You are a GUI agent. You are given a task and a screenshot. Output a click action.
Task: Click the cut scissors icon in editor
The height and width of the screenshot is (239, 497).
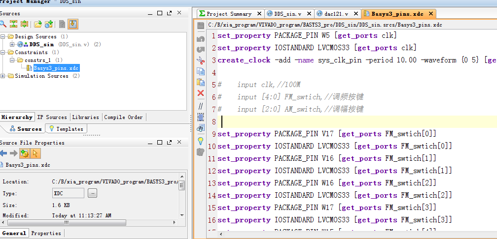pyautogui.click(x=201, y=60)
